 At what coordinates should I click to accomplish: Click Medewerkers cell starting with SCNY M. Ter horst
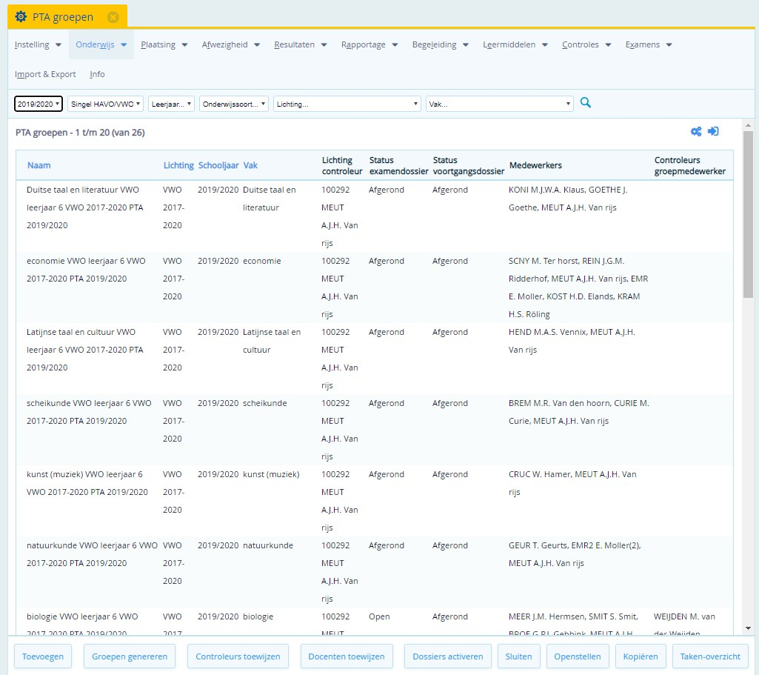click(x=578, y=287)
